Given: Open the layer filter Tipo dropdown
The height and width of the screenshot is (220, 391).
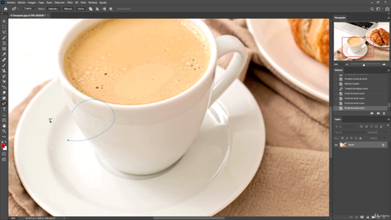Looking at the screenshot, I should 345,127.
